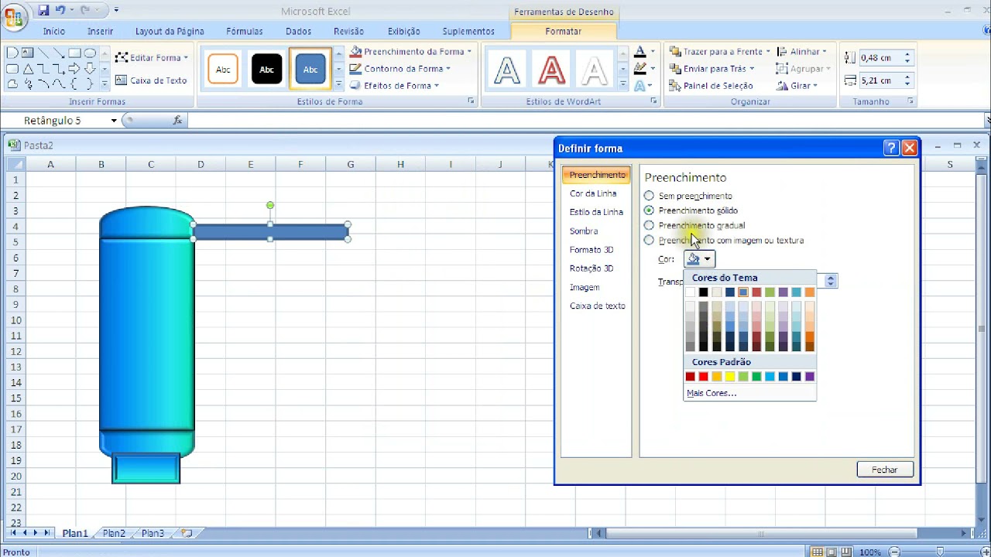Click the Fechar button
This screenshot has width=991, height=557.
click(x=885, y=470)
